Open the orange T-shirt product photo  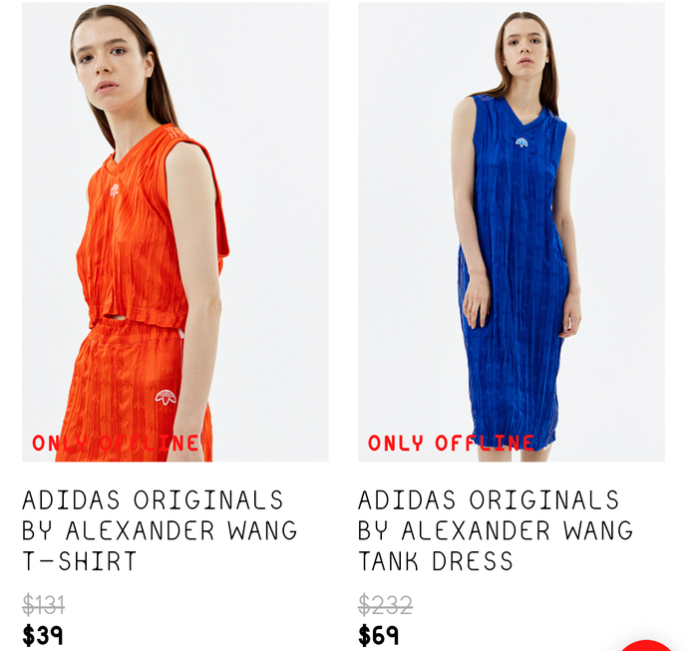point(174,231)
